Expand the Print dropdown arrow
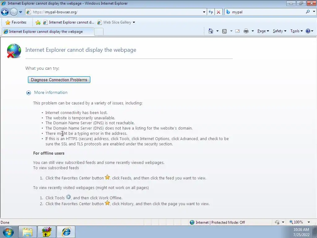Image resolution: width=317 pixels, height=238 pixels. click(253, 31)
